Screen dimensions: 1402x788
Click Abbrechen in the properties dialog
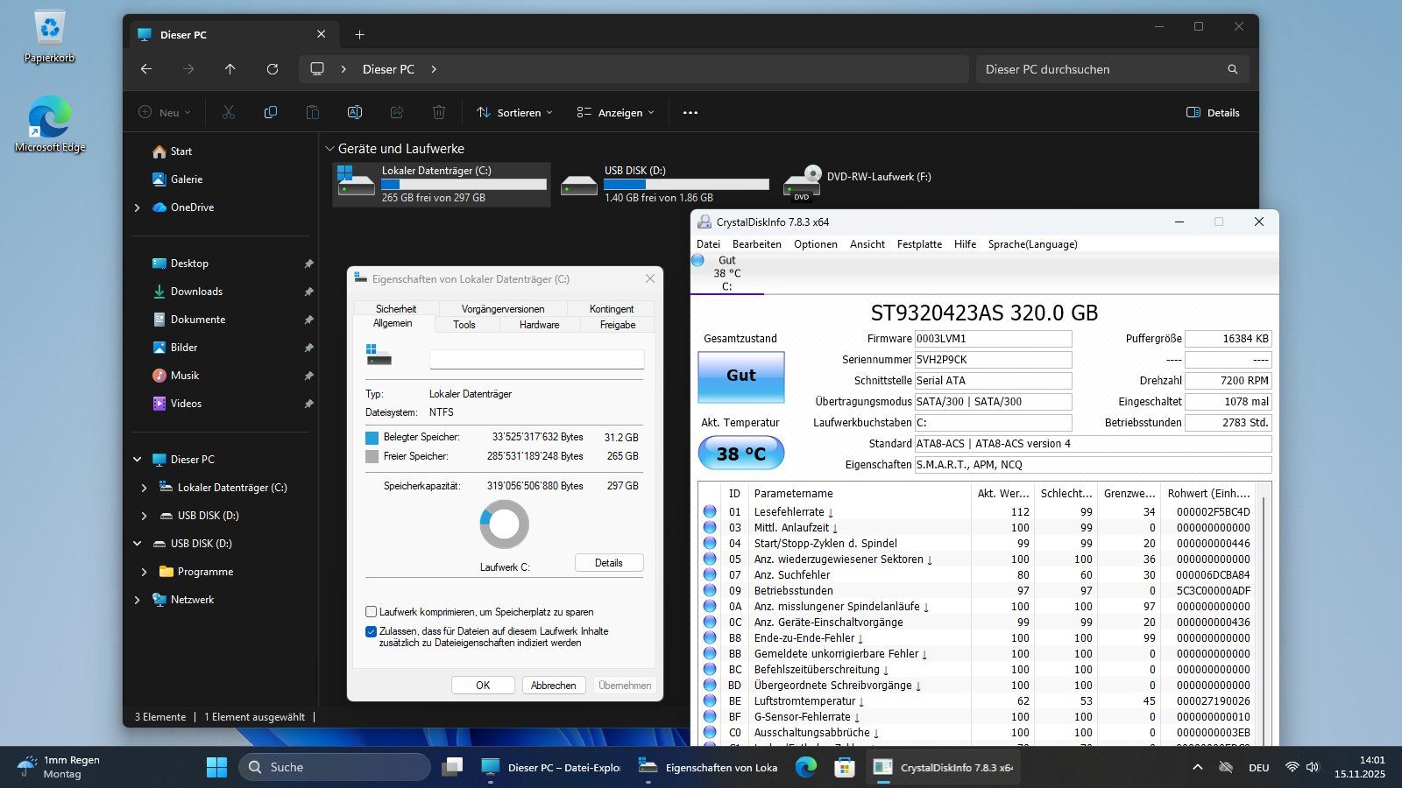point(553,686)
